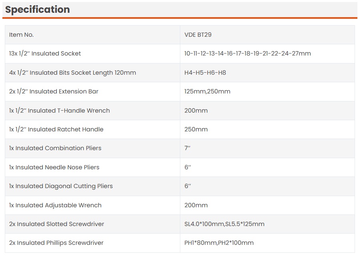Click the Item No. label cell
The width and height of the screenshot is (363, 258).
pyautogui.click(x=22, y=35)
